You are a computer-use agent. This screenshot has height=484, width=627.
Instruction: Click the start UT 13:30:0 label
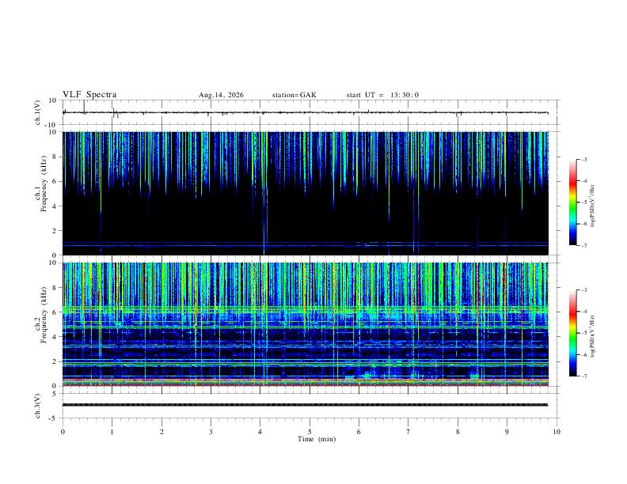(x=382, y=95)
